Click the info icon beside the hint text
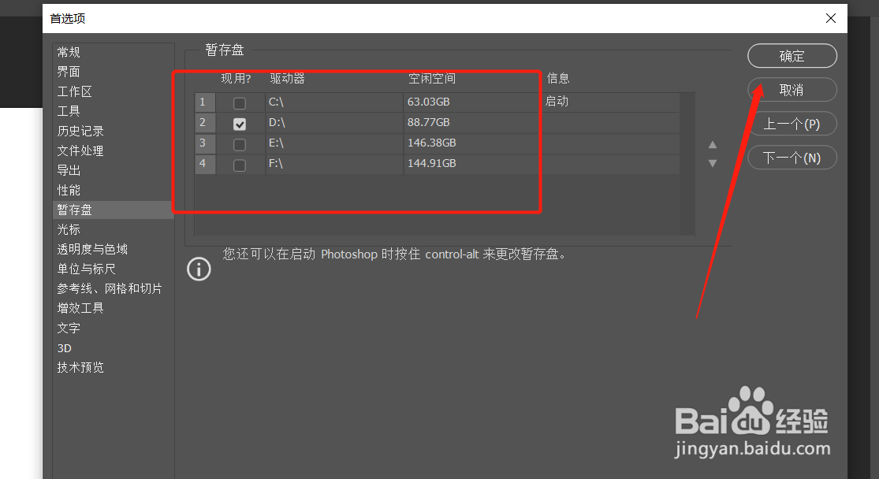 coord(199,269)
